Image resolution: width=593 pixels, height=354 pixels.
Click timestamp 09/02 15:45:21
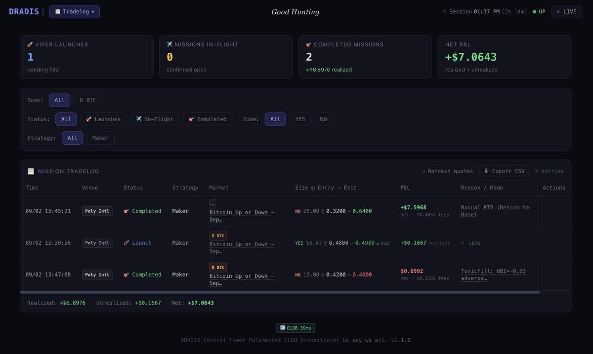tap(48, 211)
